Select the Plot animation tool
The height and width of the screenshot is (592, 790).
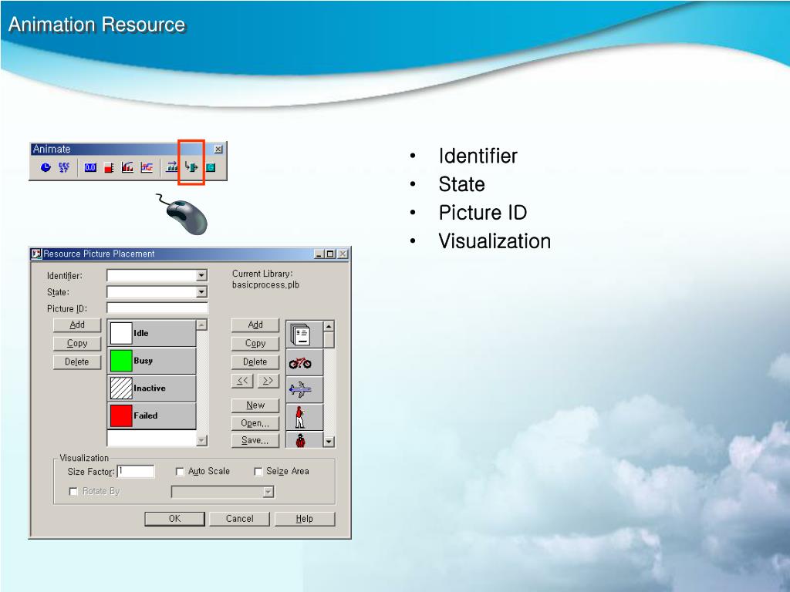pos(147,167)
